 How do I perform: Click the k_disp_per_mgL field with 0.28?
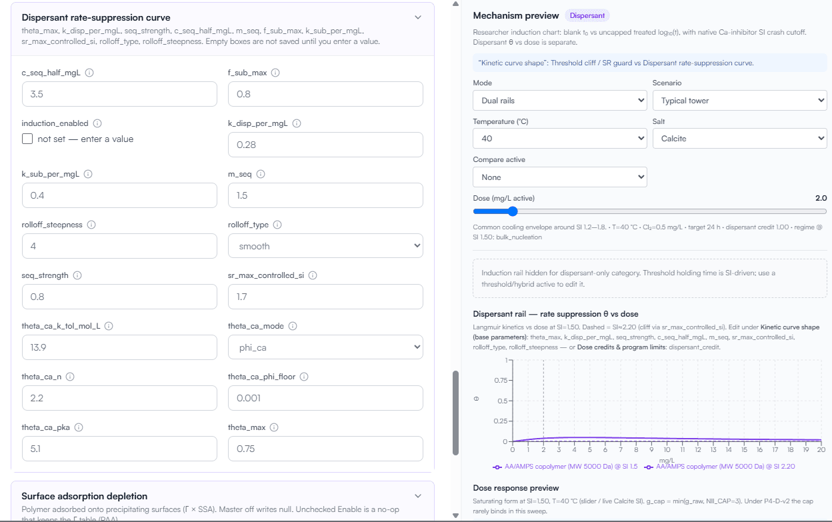(x=325, y=145)
